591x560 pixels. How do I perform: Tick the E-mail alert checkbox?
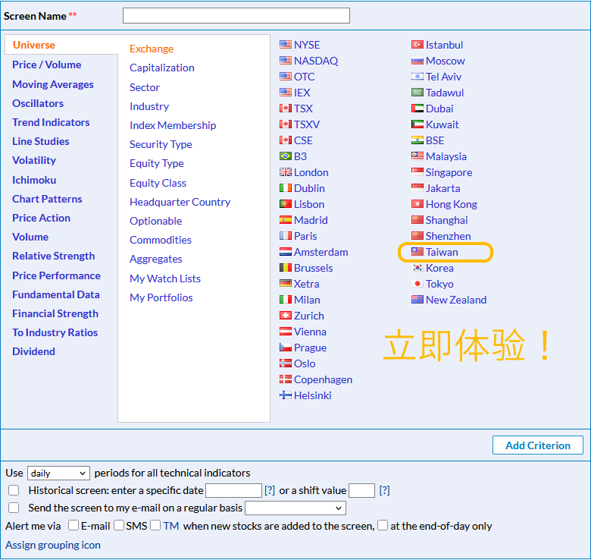[x=73, y=525]
